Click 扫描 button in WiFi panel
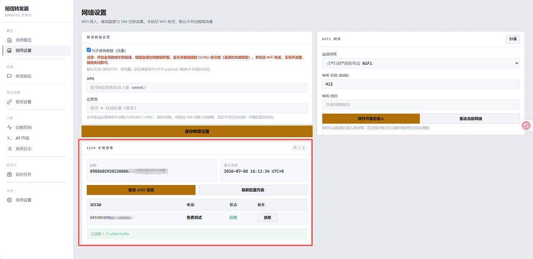The width and height of the screenshot is (533, 259). pos(512,39)
